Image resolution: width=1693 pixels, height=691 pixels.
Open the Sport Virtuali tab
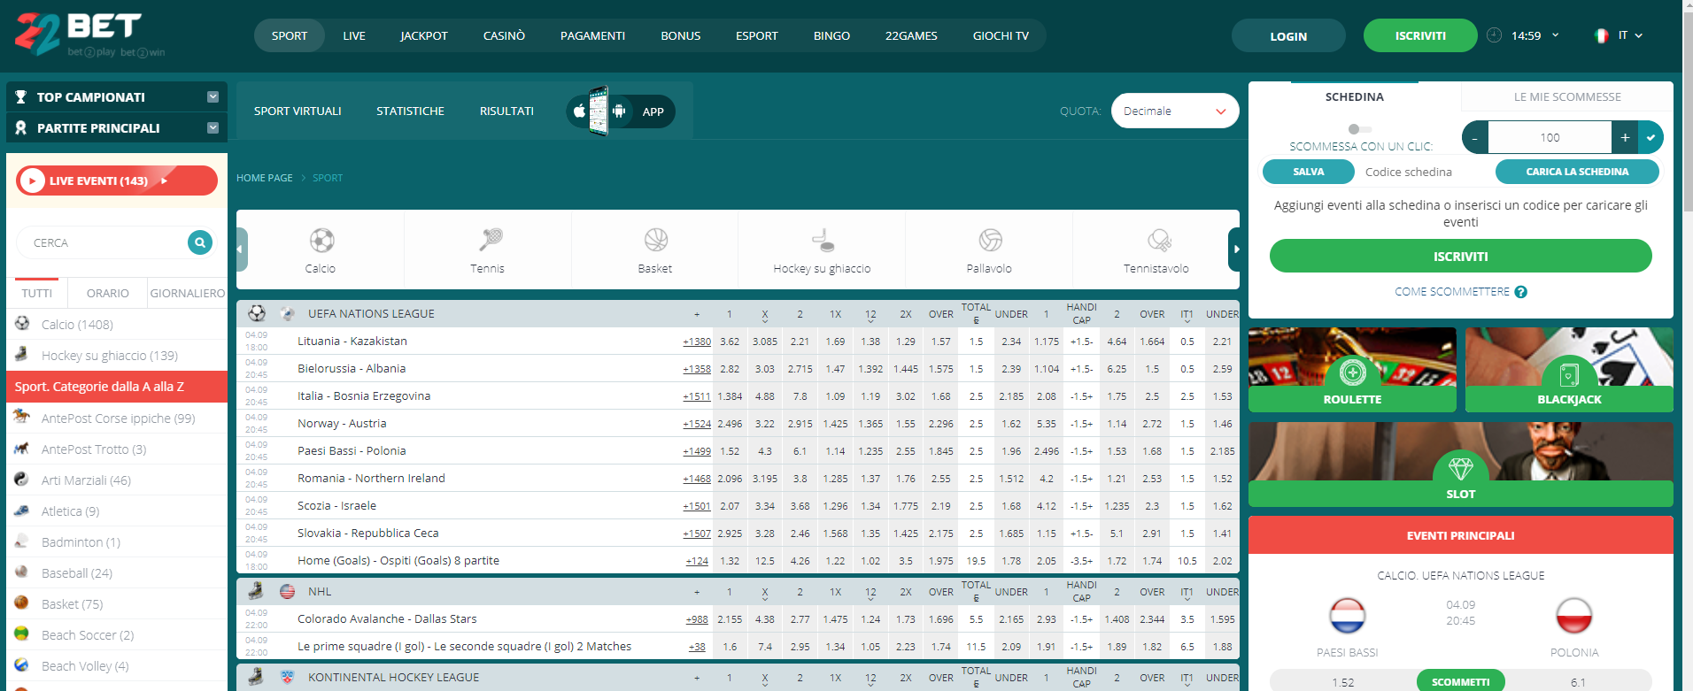[x=298, y=111]
